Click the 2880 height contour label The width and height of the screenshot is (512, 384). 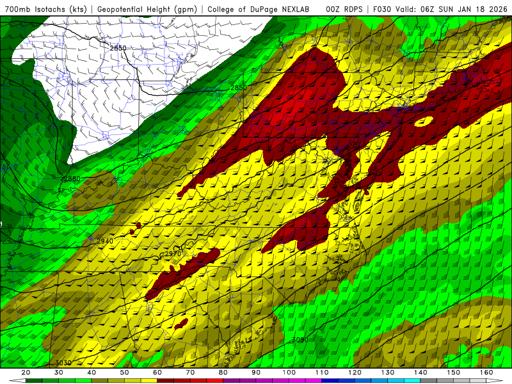pos(72,179)
